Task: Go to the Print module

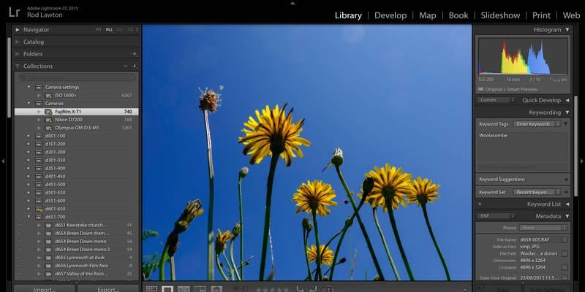Action: click(541, 15)
